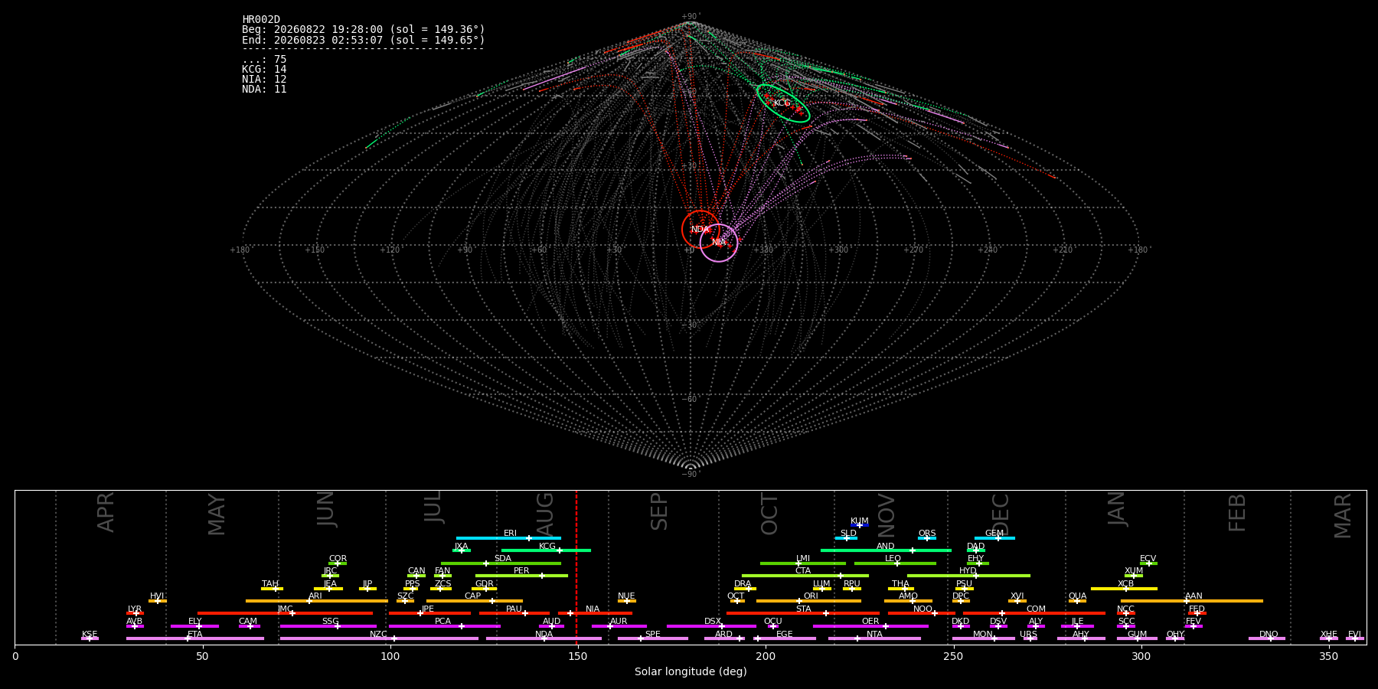Click the SDA green shower bar

click(x=501, y=563)
